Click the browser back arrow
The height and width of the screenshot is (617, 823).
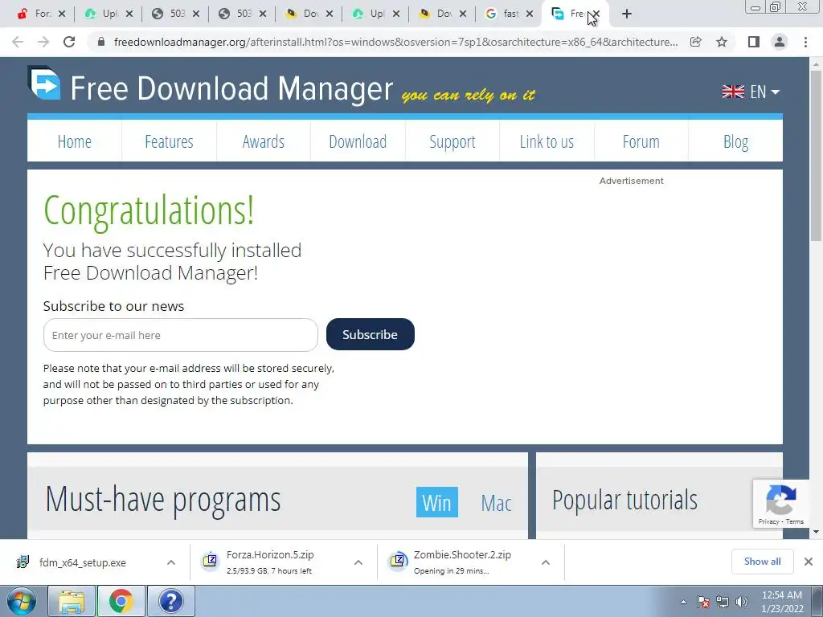[18, 42]
